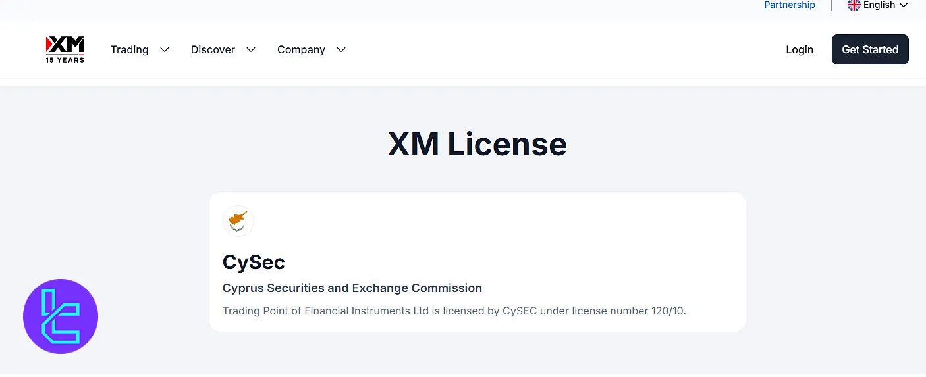Click Cyprus Securities and Exchange Commission subtitle
The height and width of the screenshot is (377, 926).
click(352, 288)
